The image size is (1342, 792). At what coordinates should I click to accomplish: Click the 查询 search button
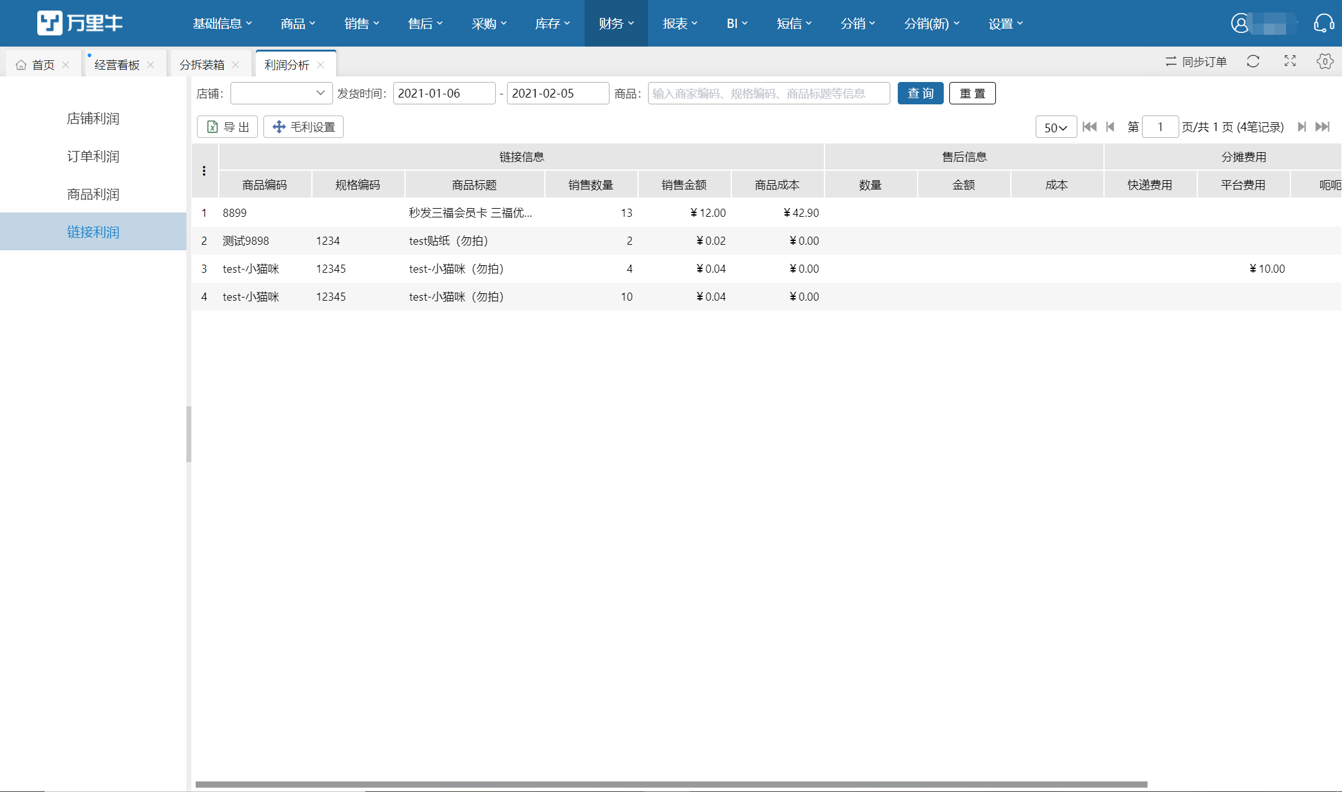[x=921, y=93]
